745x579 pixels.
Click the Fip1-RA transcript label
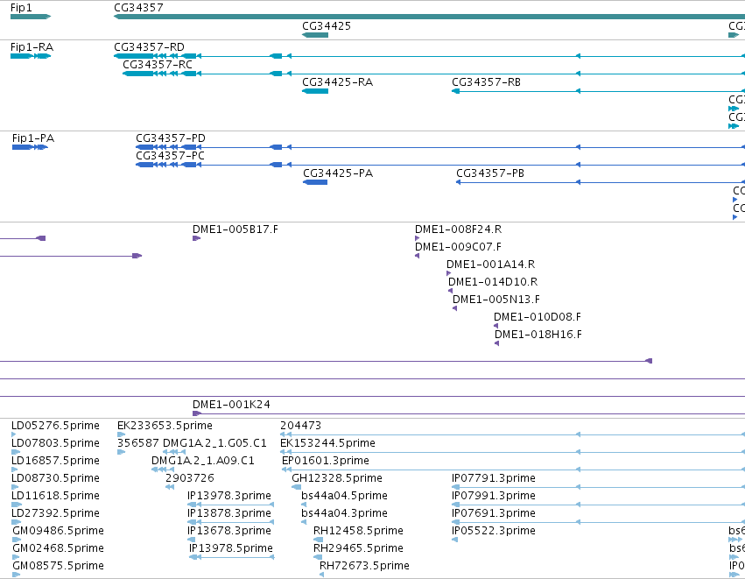[x=32, y=47]
